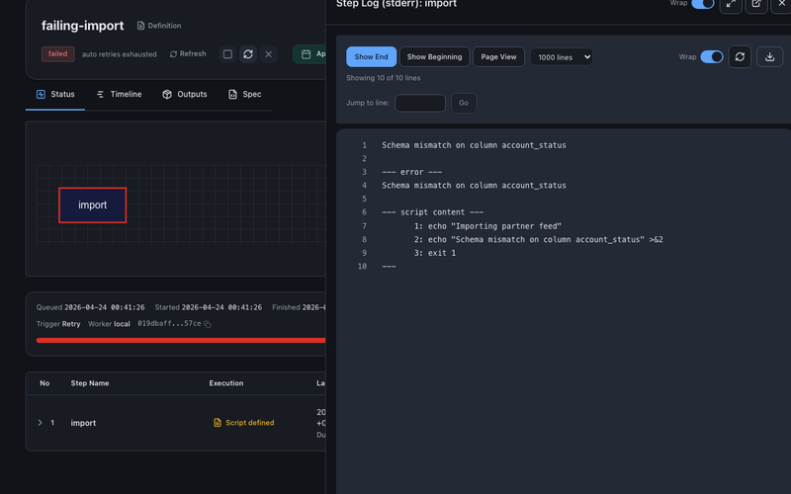This screenshot has height=494, width=791.
Task: Click the Show End button
Action: click(x=372, y=57)
